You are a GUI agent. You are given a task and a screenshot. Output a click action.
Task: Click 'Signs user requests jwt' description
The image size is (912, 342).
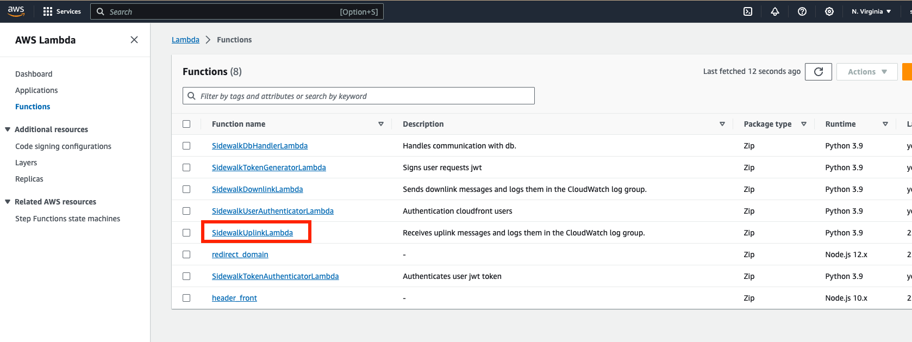(442, 167)
